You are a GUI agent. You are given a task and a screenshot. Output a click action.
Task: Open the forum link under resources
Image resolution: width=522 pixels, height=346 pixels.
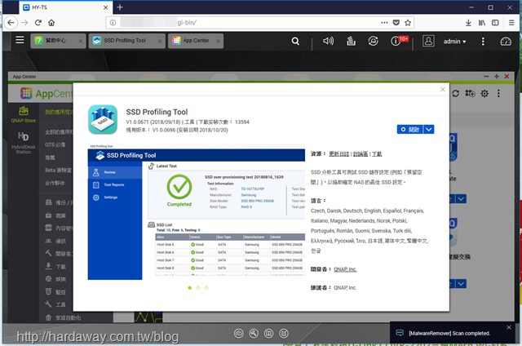pyautogui.click(x=361, y=154)
